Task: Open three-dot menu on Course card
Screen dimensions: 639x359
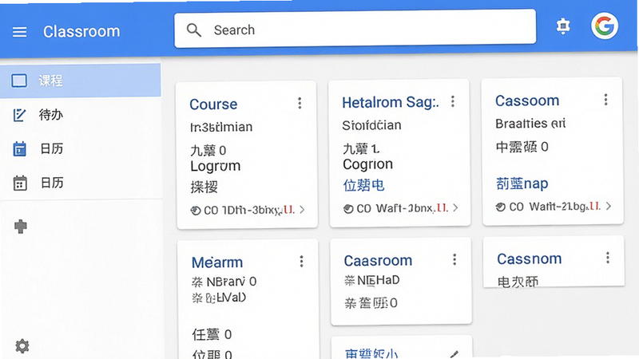Action: 300,103
